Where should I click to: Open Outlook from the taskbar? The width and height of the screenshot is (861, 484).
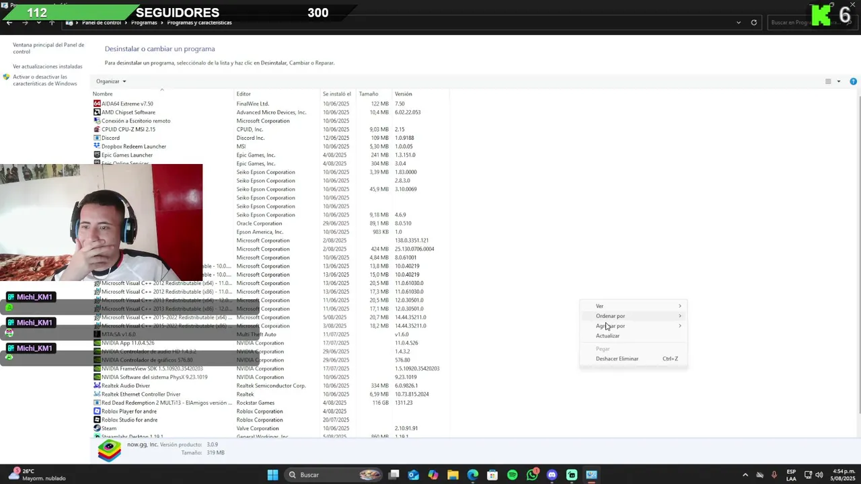tap(413, 475)
